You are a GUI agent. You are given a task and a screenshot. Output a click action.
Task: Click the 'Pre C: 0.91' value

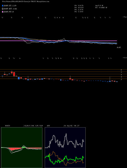coord(79,12)
